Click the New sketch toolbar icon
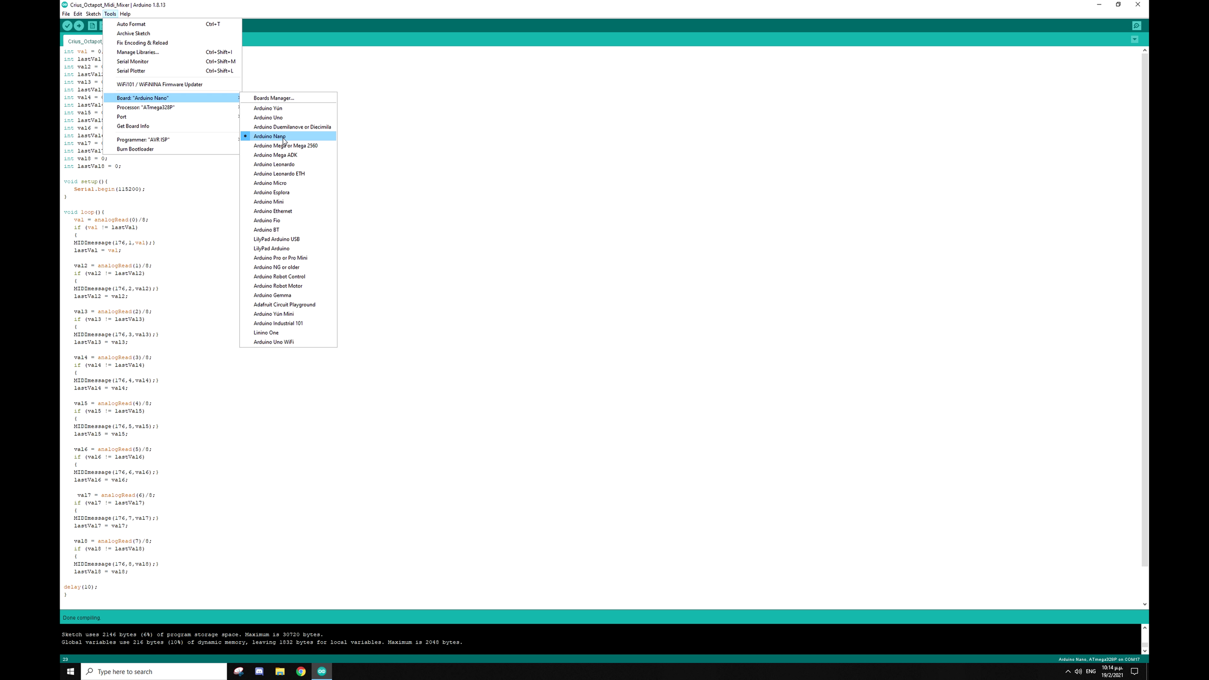Image resolution: width=1209 pixels, height=680 pixels. (x=92, y=26)
